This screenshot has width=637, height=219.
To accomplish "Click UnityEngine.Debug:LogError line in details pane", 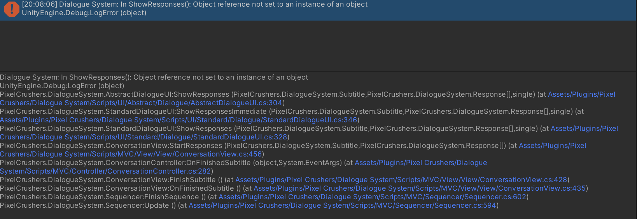I will coord(62,86).
